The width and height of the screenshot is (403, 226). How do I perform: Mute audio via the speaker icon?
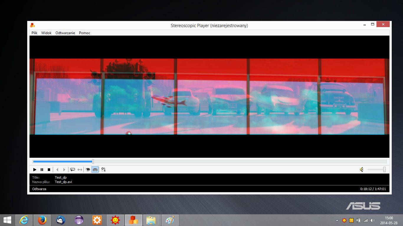(361, 169)
